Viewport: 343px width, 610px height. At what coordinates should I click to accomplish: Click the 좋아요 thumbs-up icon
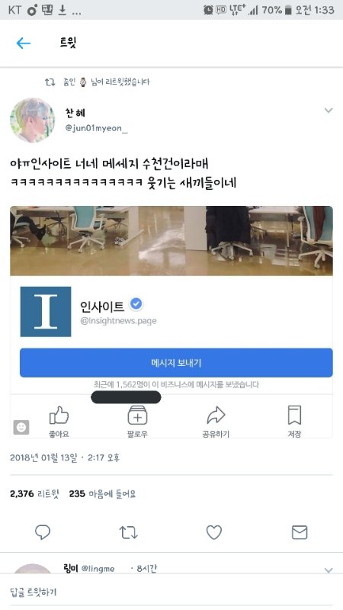59,415
